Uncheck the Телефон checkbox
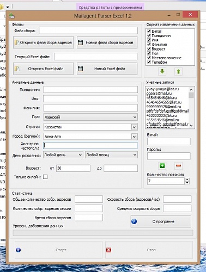206x272 pixels. coord(149,62)
